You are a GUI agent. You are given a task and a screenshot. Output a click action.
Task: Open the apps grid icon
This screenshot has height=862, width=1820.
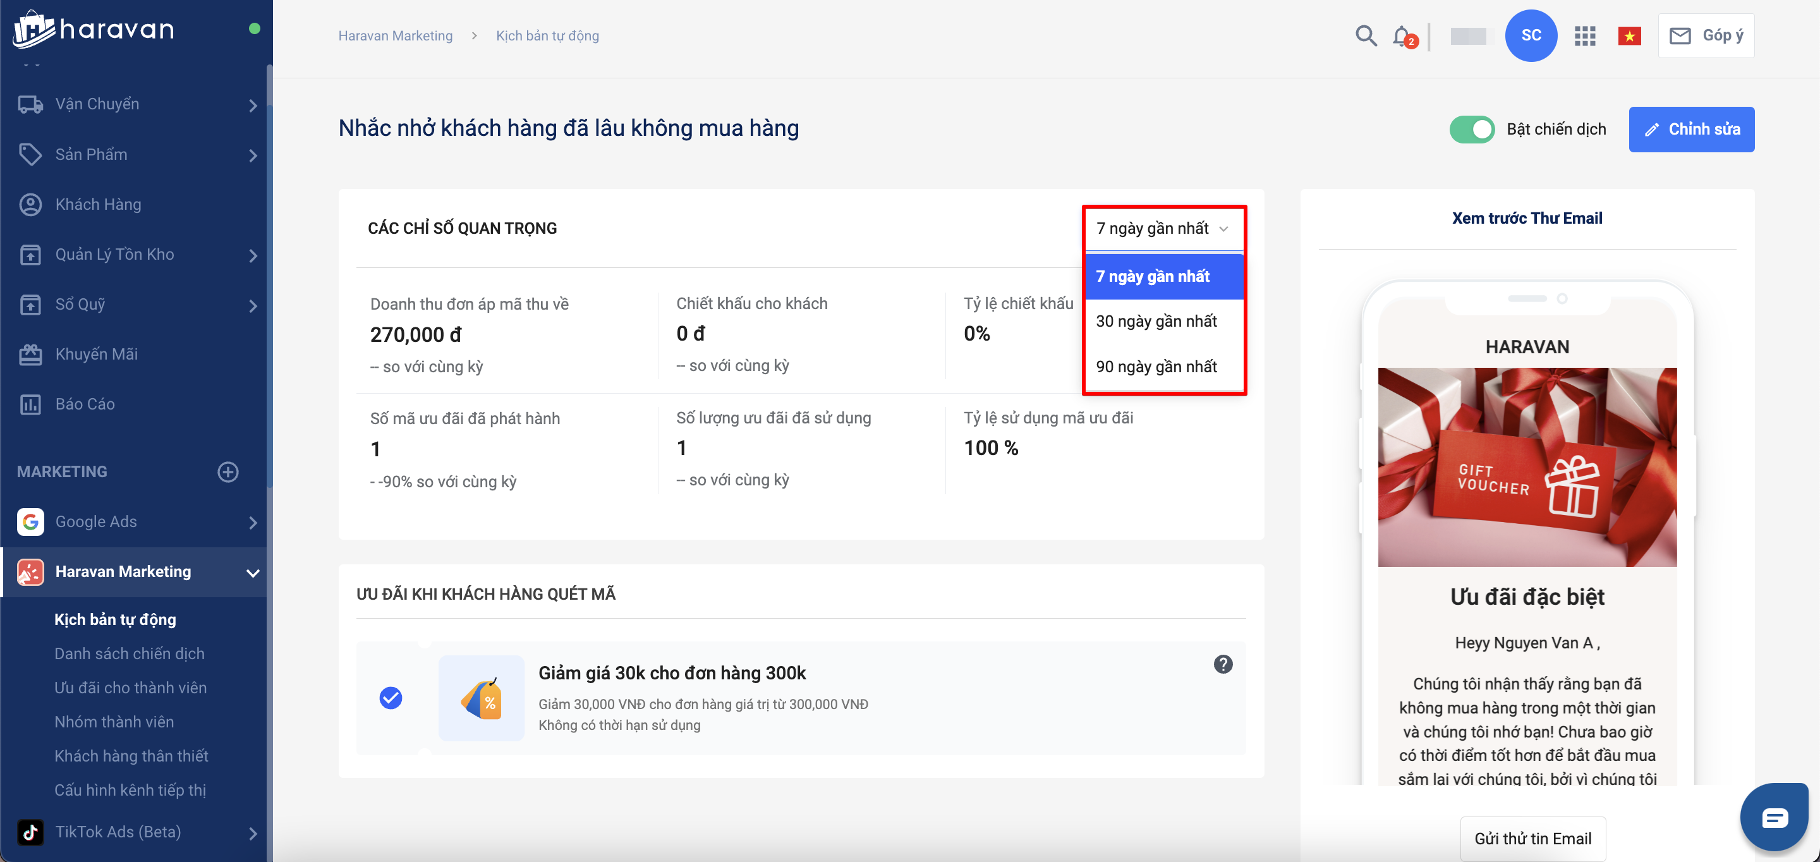(x=1585, y=35)
